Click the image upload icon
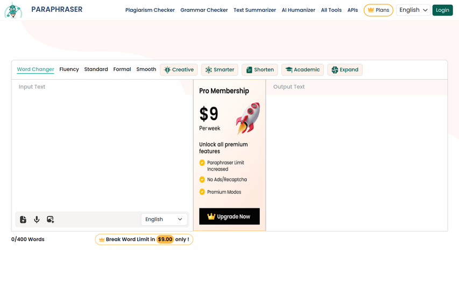The image size is (459, 287). tap(51, 219)
